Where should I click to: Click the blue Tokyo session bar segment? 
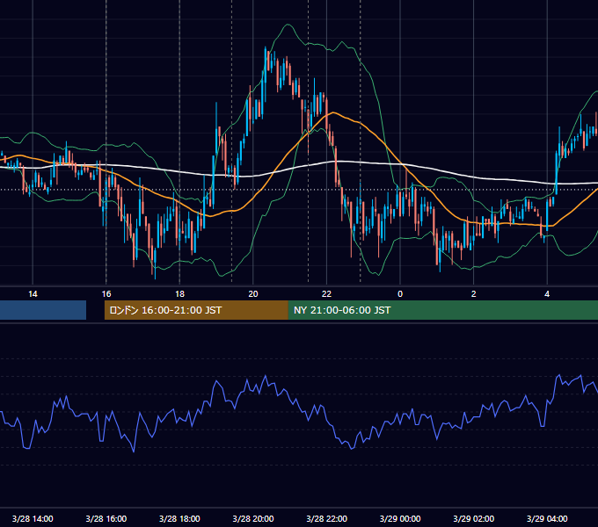click(43, 310)
